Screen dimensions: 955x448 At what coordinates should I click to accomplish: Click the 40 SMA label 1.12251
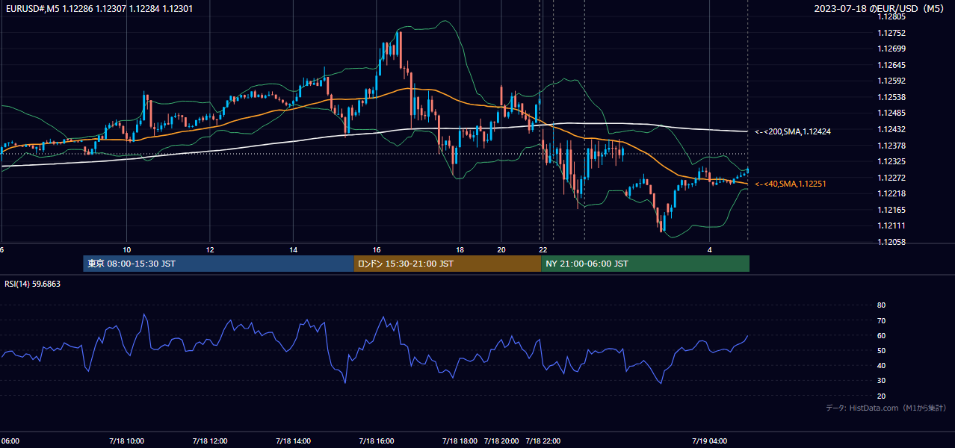tap(790, 184)
